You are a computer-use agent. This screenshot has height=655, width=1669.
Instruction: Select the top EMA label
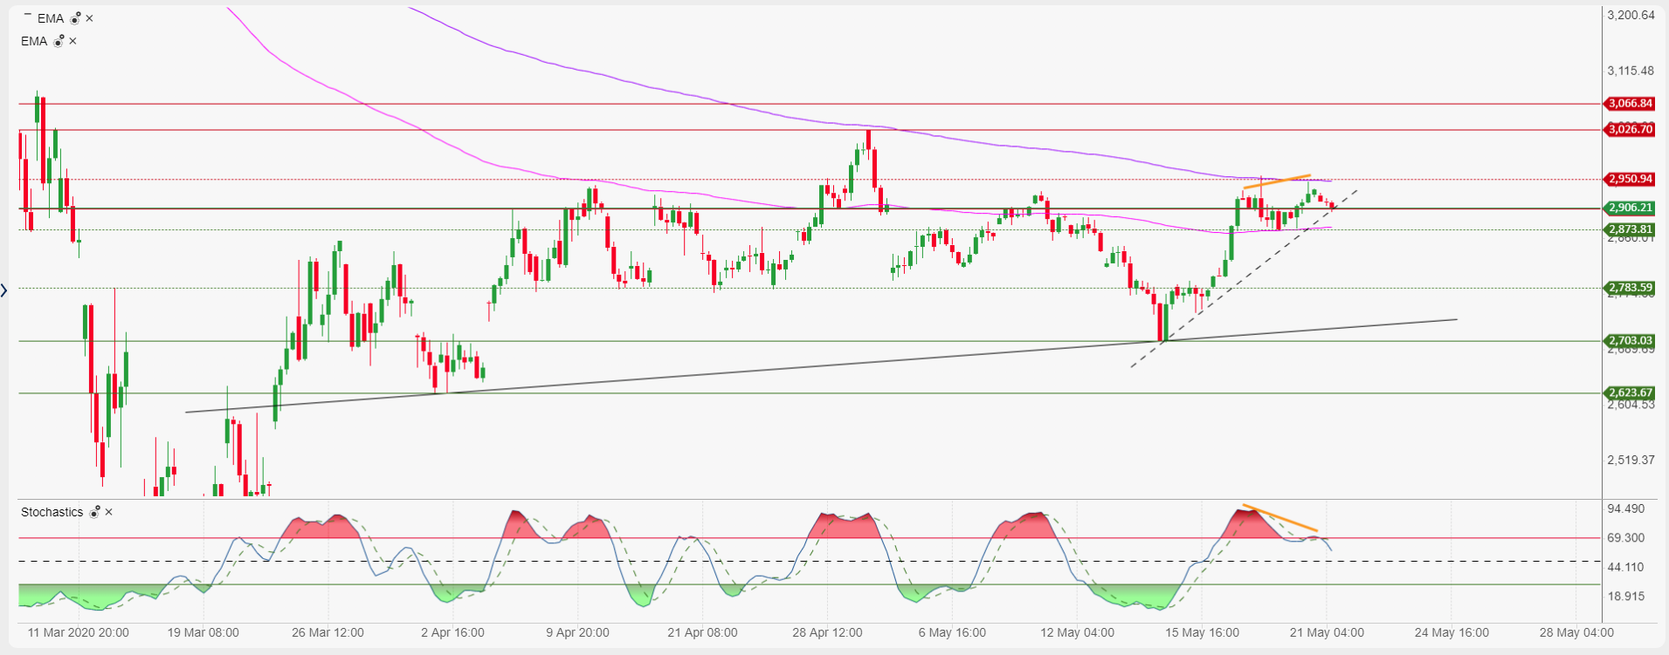point(51,18)
